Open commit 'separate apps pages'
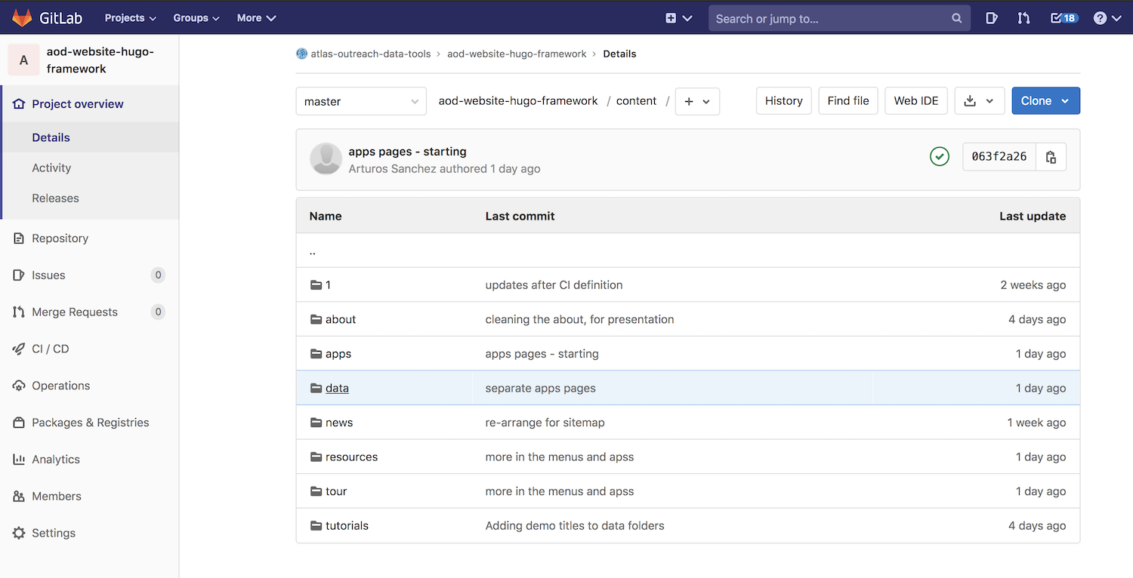The width and height of the screenshot is (1133, 578). pos(540,389)
